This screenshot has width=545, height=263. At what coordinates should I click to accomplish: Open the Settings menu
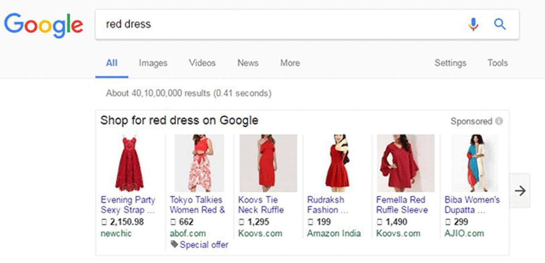coord(450,63)
